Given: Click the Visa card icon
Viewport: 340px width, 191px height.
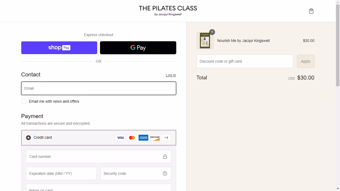Looking at the screenshot, I should 121,137.
